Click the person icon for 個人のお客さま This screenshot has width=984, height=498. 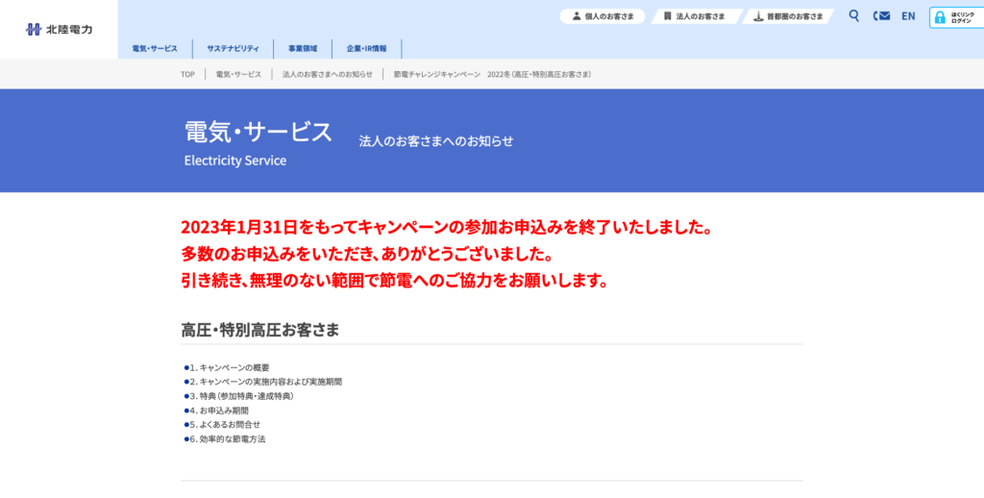click(577, 16)
